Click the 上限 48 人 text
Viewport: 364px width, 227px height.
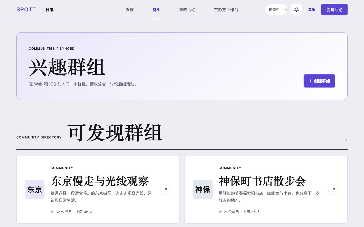[x=84, y=212]
